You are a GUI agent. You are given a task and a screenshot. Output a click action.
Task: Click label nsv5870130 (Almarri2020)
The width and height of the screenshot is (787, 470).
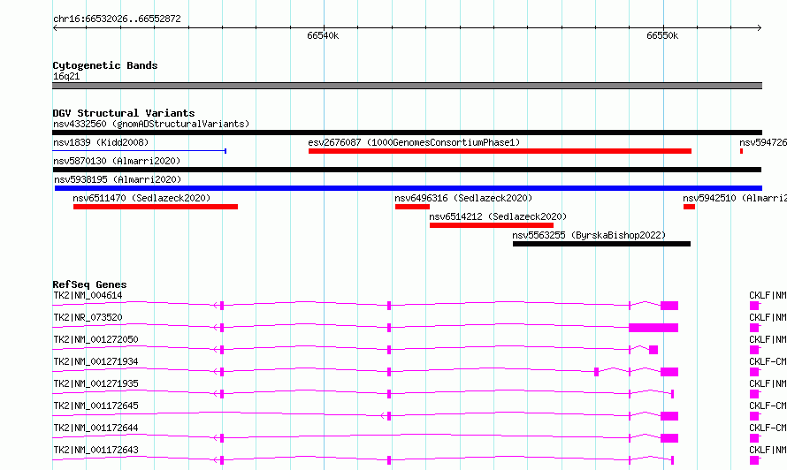point(117,161)
